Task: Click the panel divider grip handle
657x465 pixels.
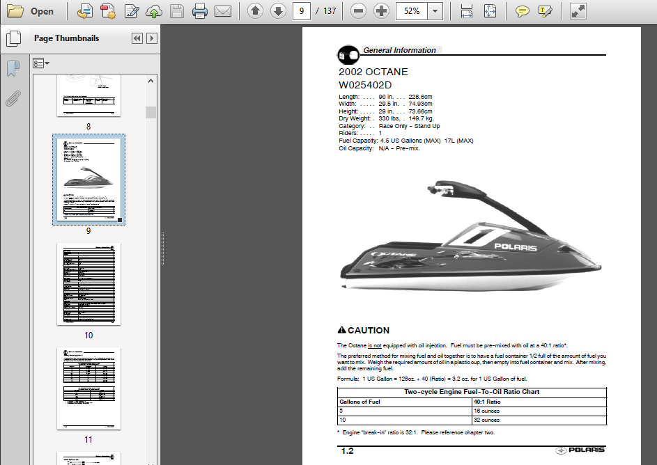Action: click(x=162, y=249)
